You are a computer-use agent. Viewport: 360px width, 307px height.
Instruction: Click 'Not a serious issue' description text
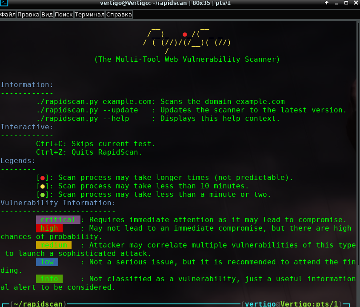(134, 262)
